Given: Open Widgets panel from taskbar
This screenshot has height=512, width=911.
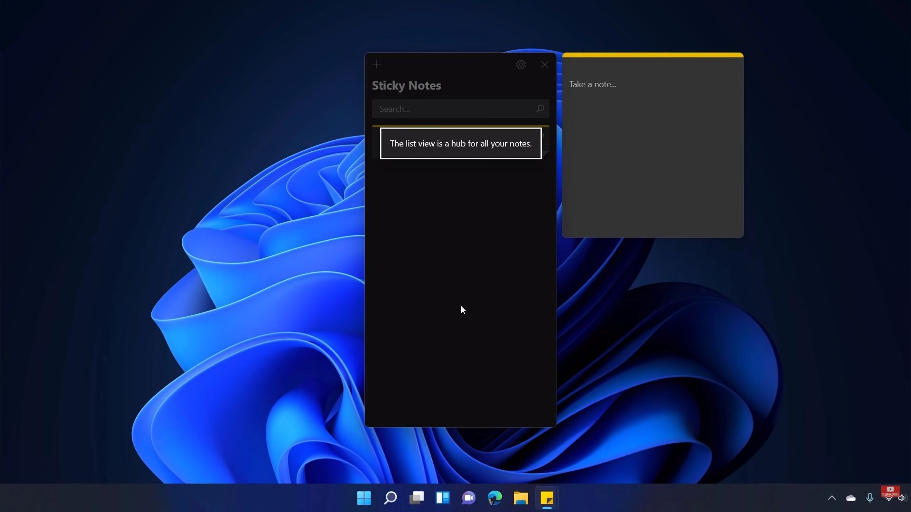Looking at the screenshot, I should coord(443,498).
